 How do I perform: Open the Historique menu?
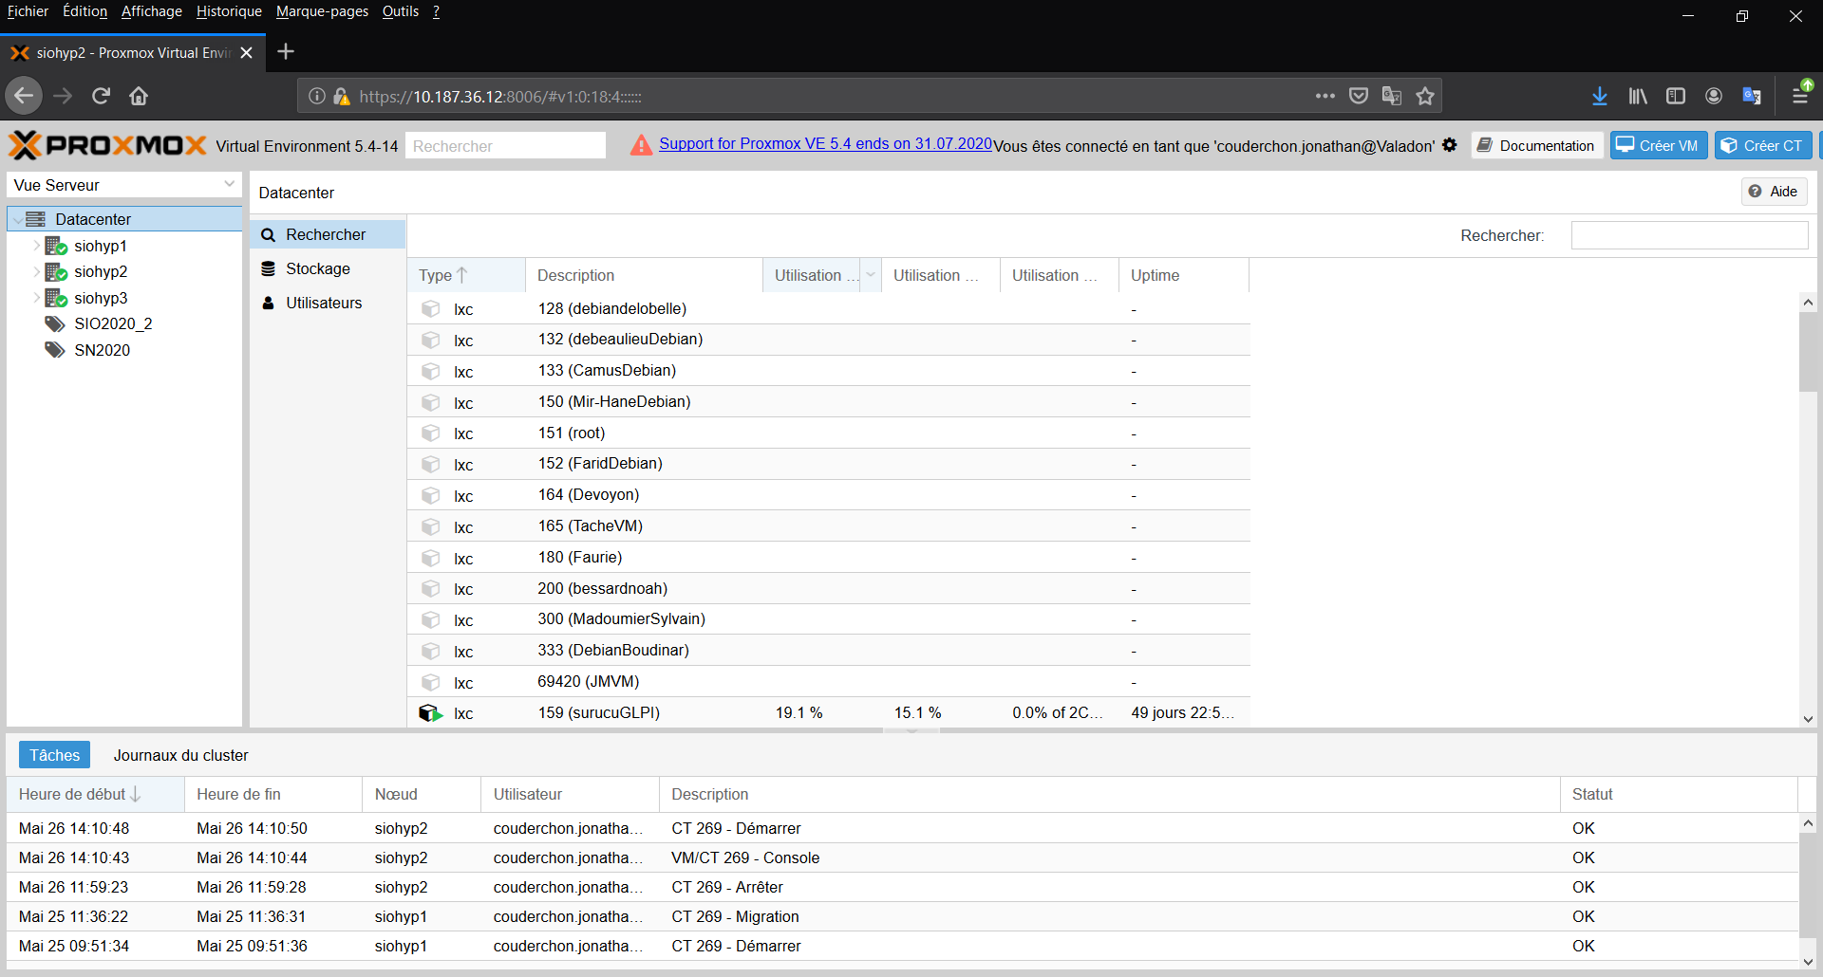point(229,11)
